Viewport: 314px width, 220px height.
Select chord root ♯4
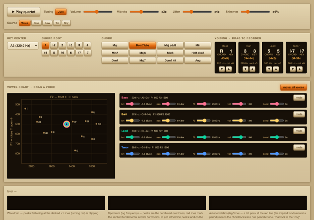pos(46,53)
